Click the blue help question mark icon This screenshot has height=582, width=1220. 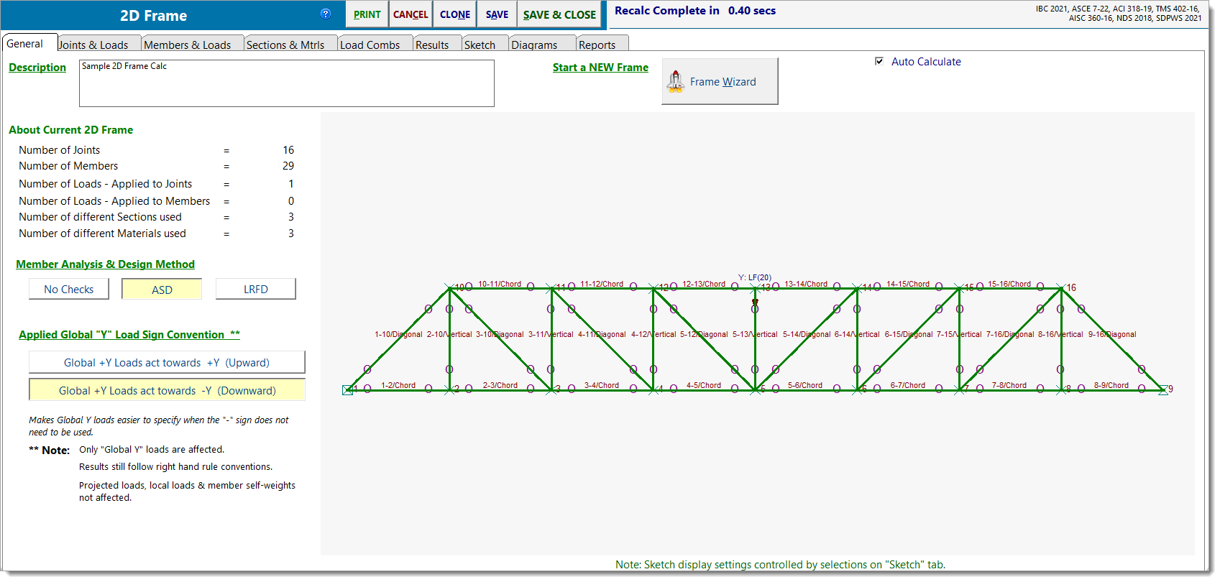[x=326, y=14]
